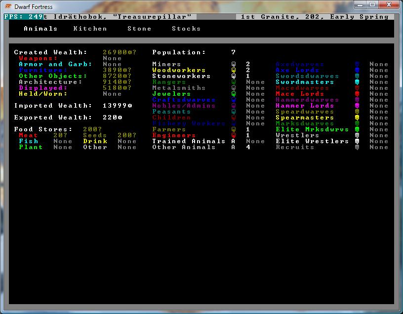Click the Swordsdwarves dwarf icon
This screenshot has width=403, height=314.
coord(357,76)
